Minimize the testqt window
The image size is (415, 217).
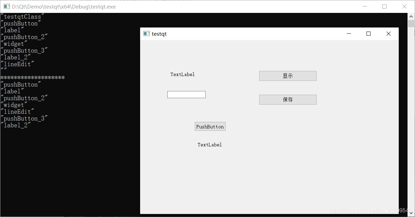[x=348, y=34]
